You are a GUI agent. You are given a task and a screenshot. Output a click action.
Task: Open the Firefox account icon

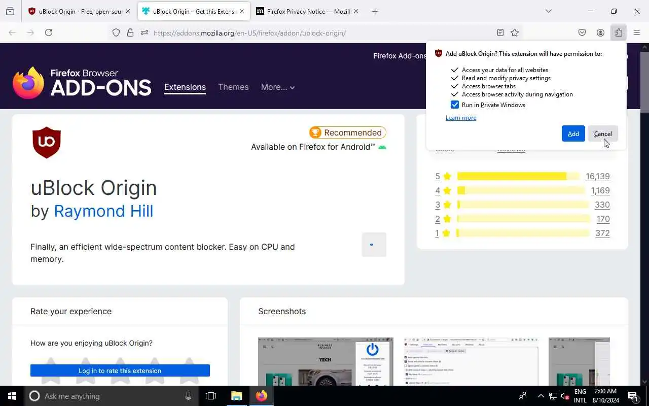coord(600,32)
